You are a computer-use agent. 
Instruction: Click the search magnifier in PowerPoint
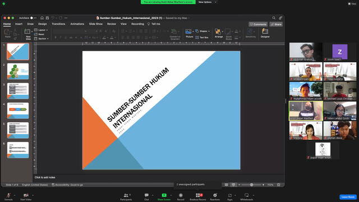274,18
